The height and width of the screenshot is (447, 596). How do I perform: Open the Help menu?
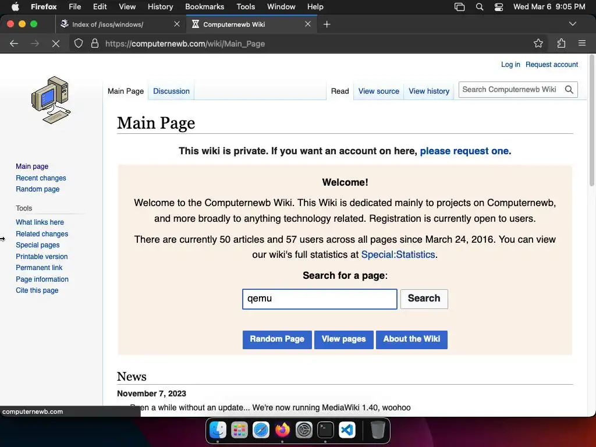pos(315,6)
